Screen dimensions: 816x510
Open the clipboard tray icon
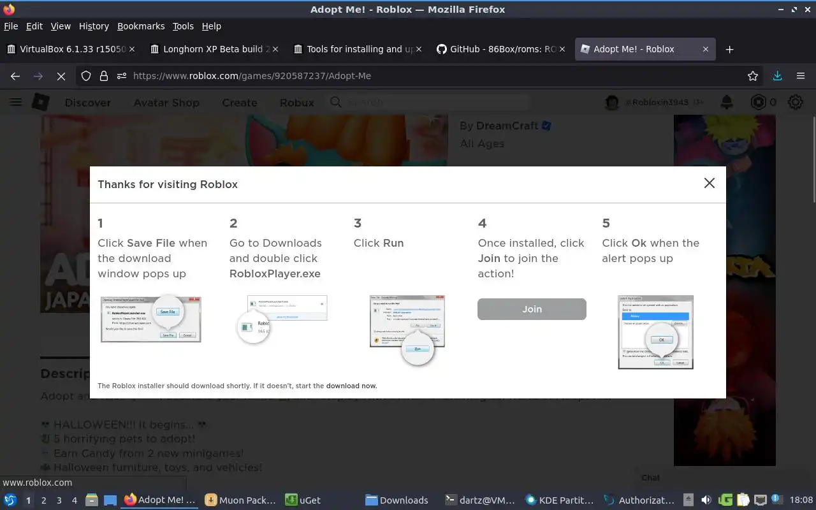742,500
